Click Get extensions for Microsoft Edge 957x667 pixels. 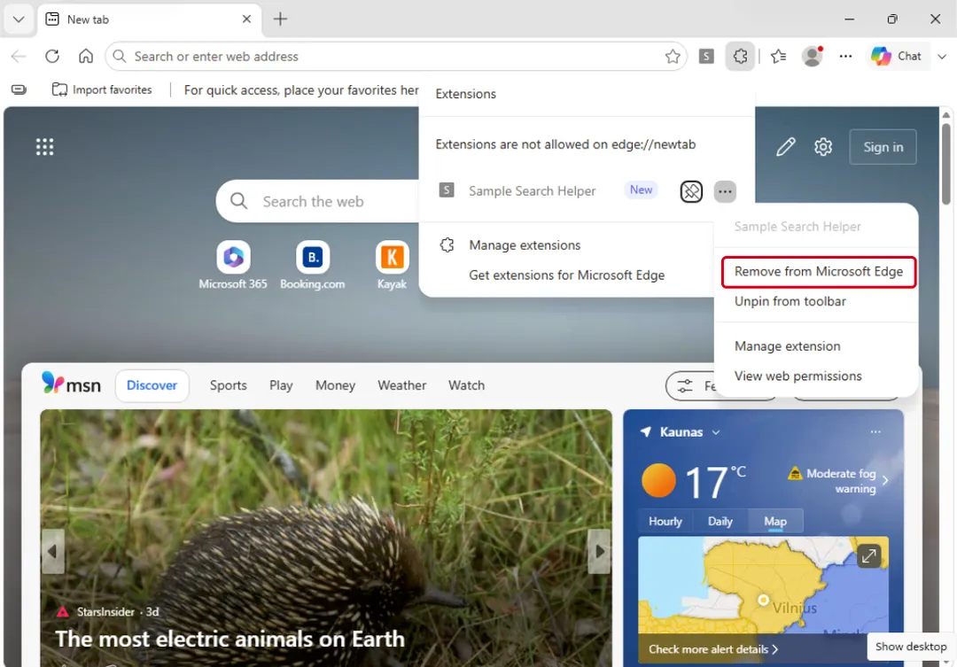[566, 275]
